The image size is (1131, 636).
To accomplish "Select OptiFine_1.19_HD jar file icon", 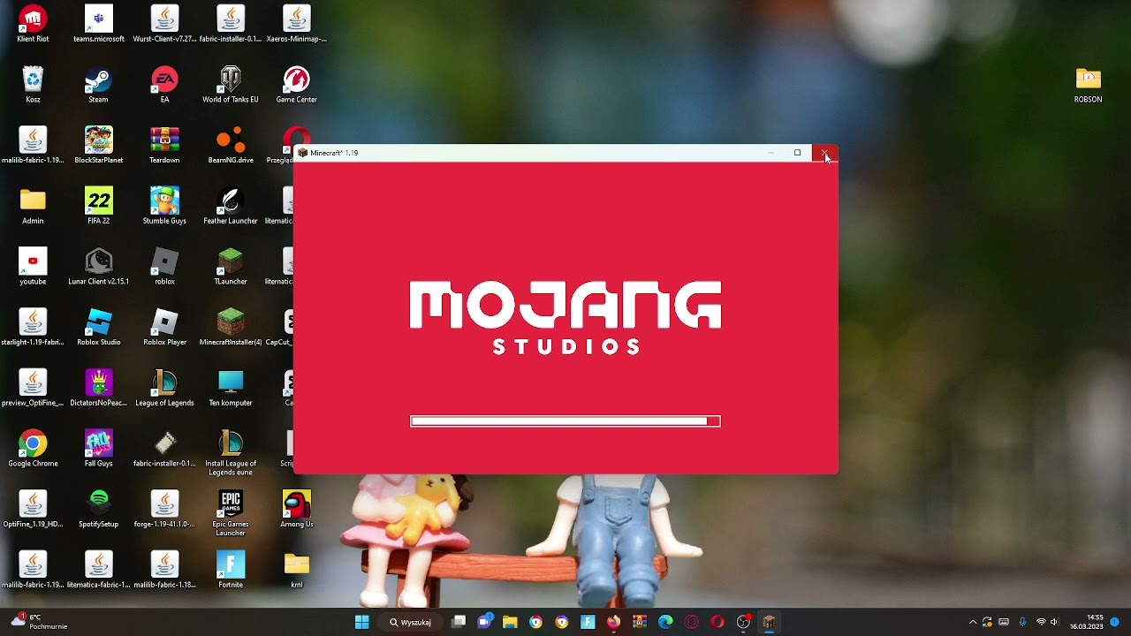I will 33,509.
